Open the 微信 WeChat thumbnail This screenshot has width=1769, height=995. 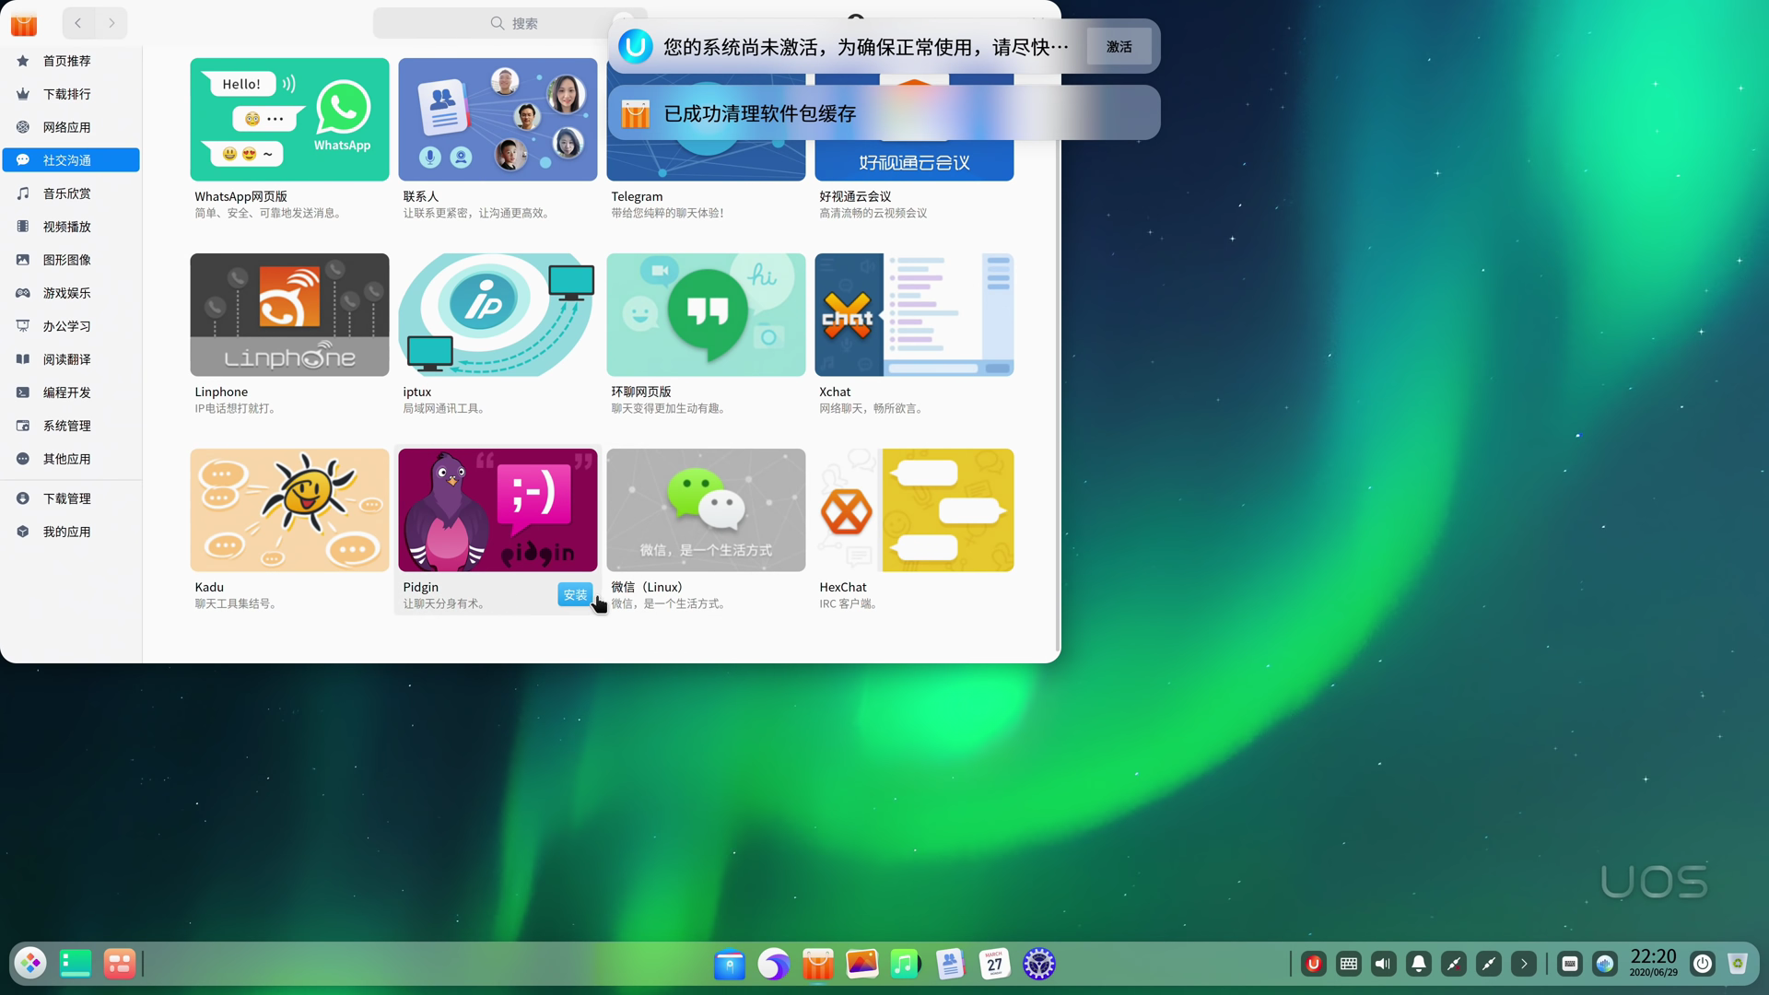coord(706,510)
